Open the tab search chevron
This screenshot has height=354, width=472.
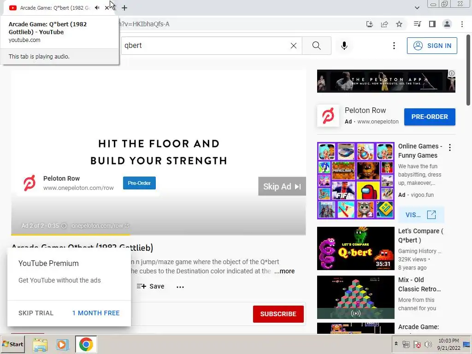[417, 8]
